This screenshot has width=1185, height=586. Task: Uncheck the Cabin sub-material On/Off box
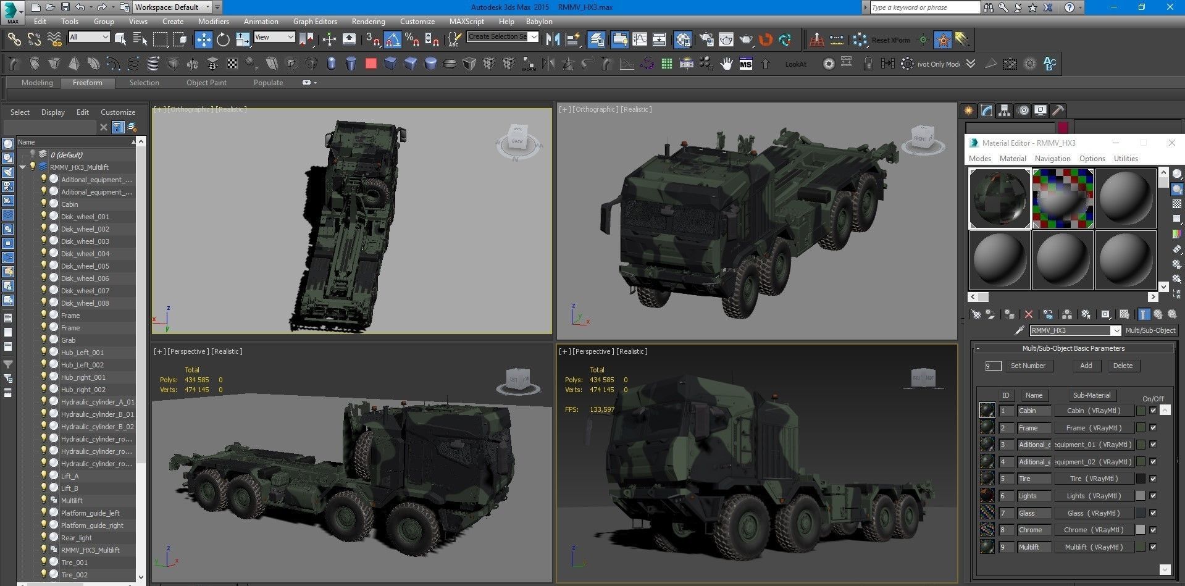(1153, 411)
